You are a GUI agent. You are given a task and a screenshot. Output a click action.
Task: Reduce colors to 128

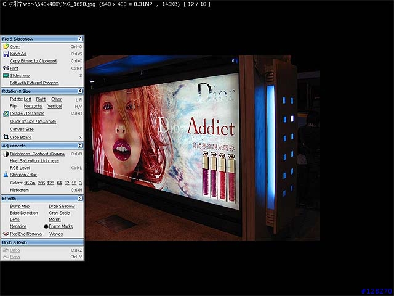50,183
